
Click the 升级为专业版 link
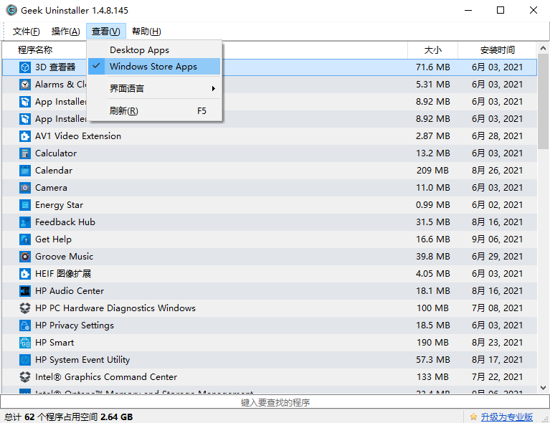tap(506, 417)
